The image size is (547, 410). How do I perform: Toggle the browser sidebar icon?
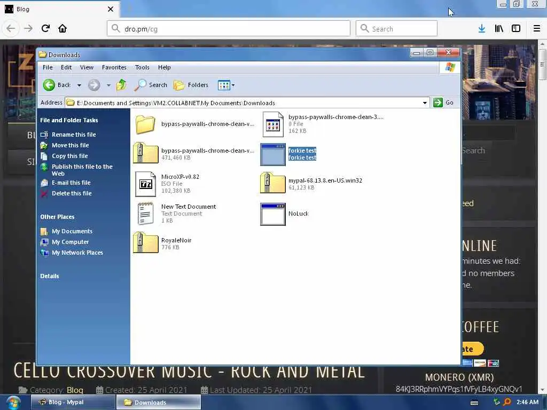[x=516, y=29]
